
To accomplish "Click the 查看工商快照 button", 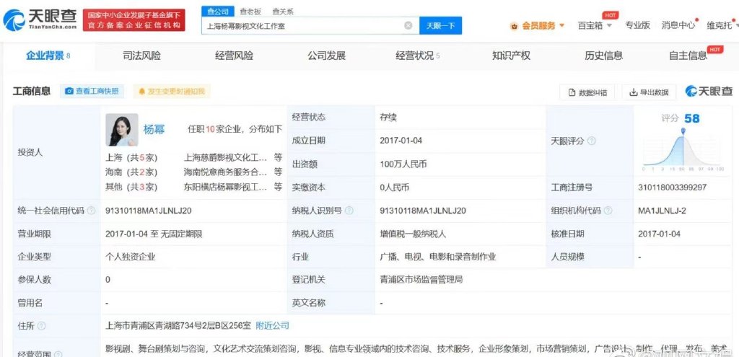I will [92, 92].
